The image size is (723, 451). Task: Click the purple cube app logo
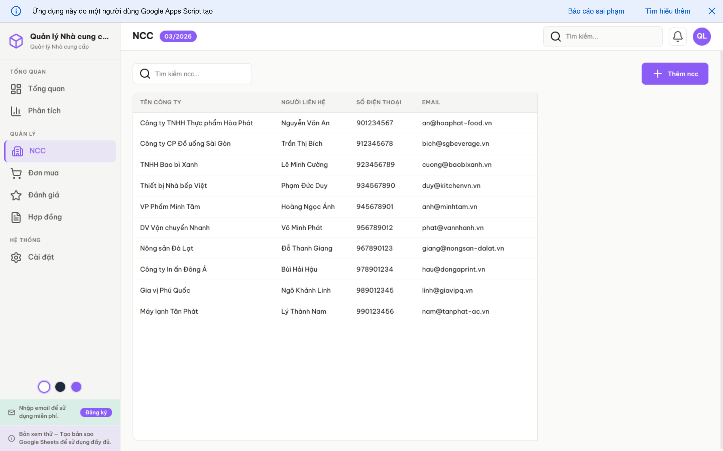tap(16, 41)
